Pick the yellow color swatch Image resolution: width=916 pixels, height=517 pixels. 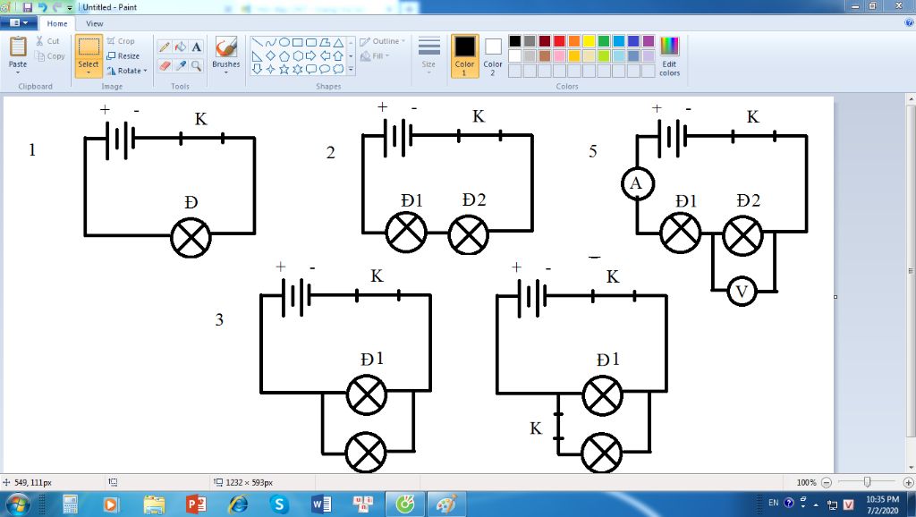pyautogui.click(x=589, y=41)
